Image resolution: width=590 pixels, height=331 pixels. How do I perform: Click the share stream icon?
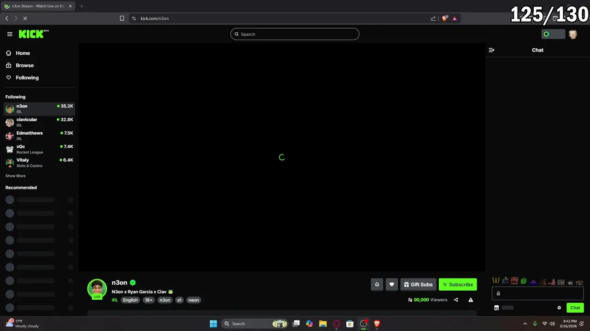(x=456, y=300)
